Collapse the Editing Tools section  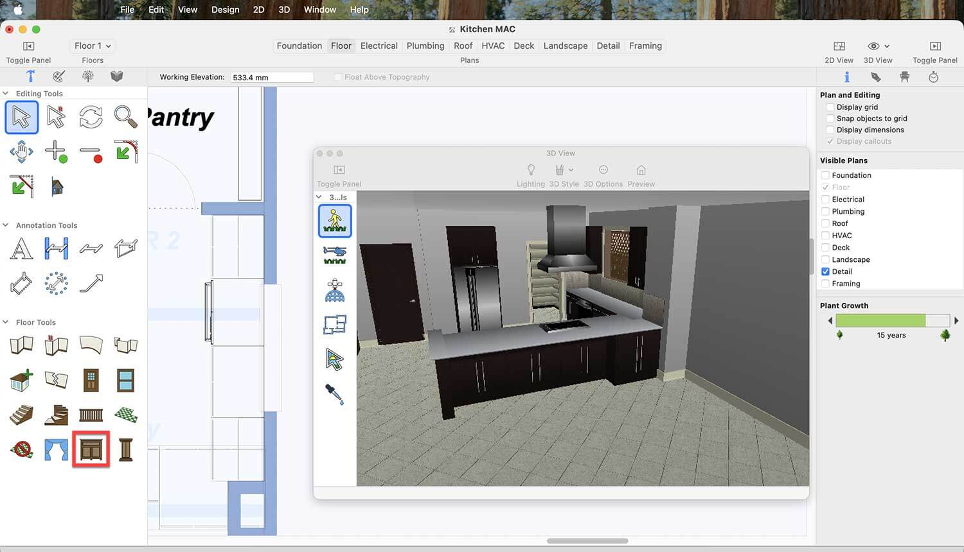pyautogui.click(x=6, y=94)
